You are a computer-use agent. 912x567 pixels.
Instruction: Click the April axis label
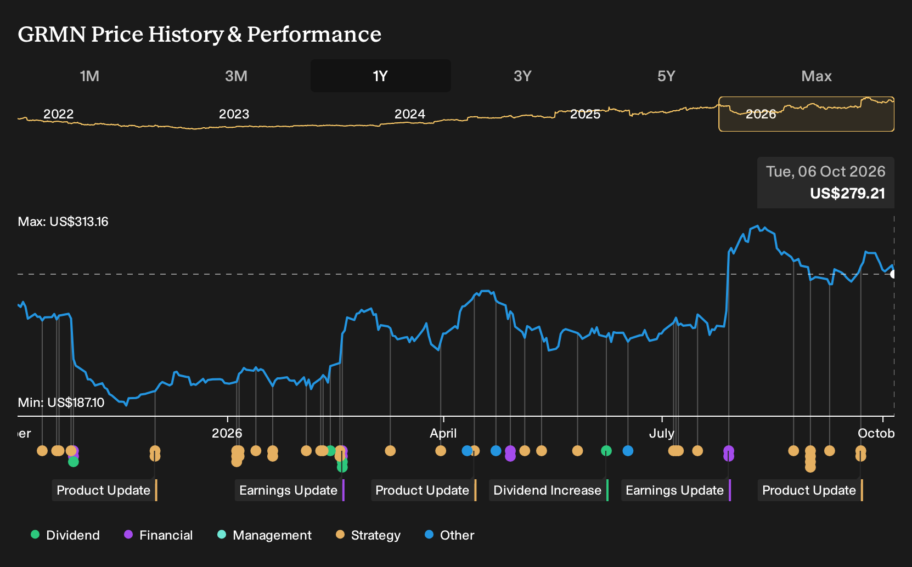[x=443, y=433]
